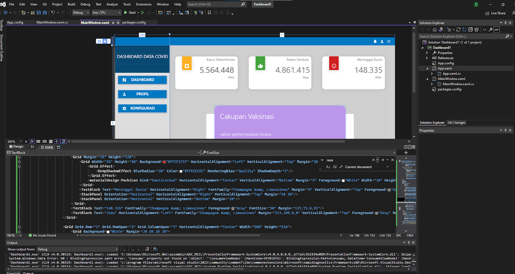515x274 pixels.
Task: Click the Search (Ctrl+Q) box
Action: (x=216, y=4)
